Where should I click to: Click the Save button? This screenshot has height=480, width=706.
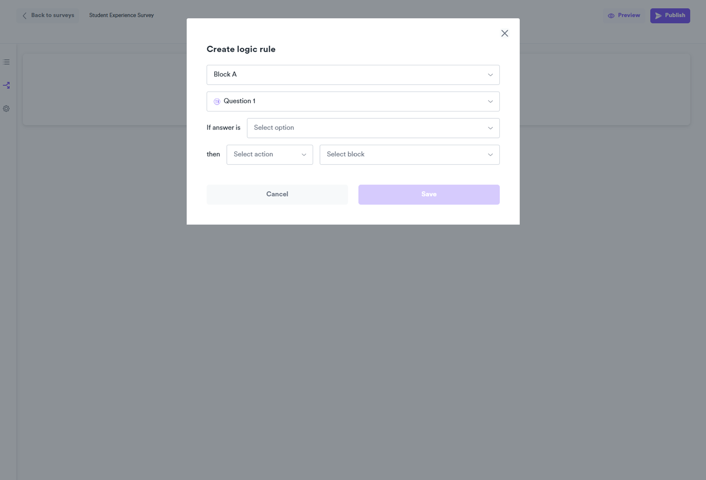pyautogui.click(x=429, y=194)
